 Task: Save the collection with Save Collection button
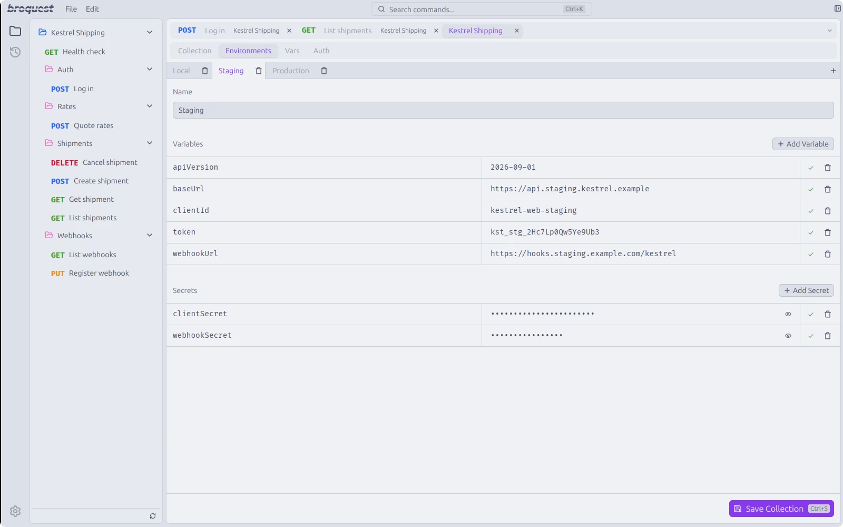pos(781,509)
